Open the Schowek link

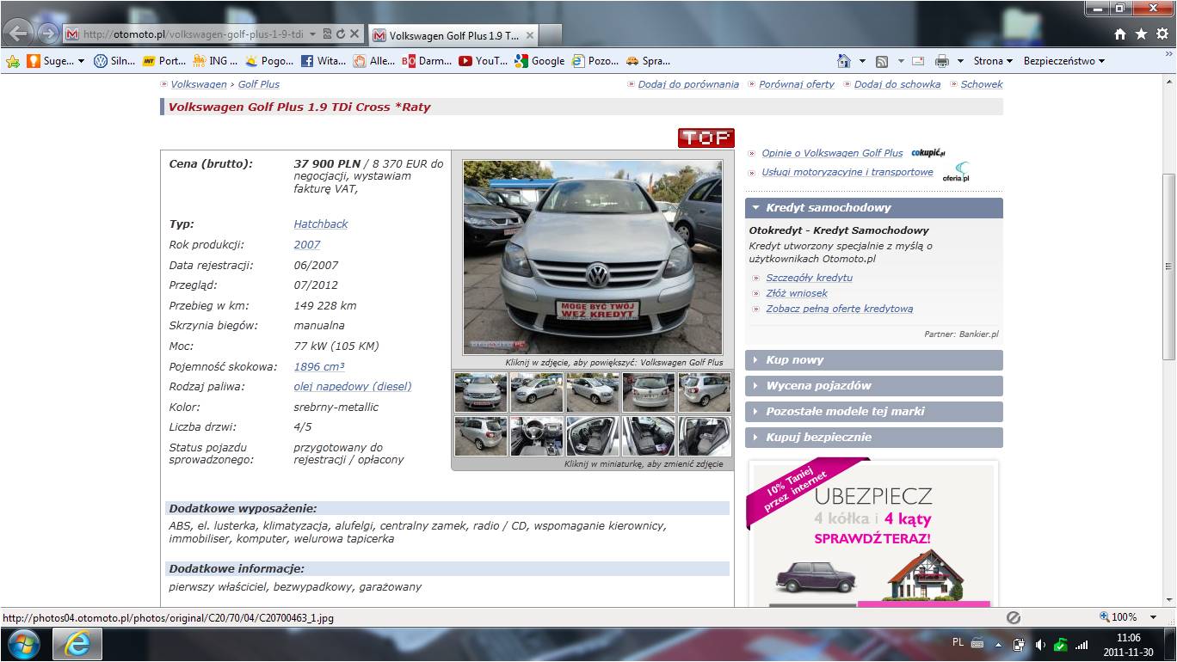point(982,84)
